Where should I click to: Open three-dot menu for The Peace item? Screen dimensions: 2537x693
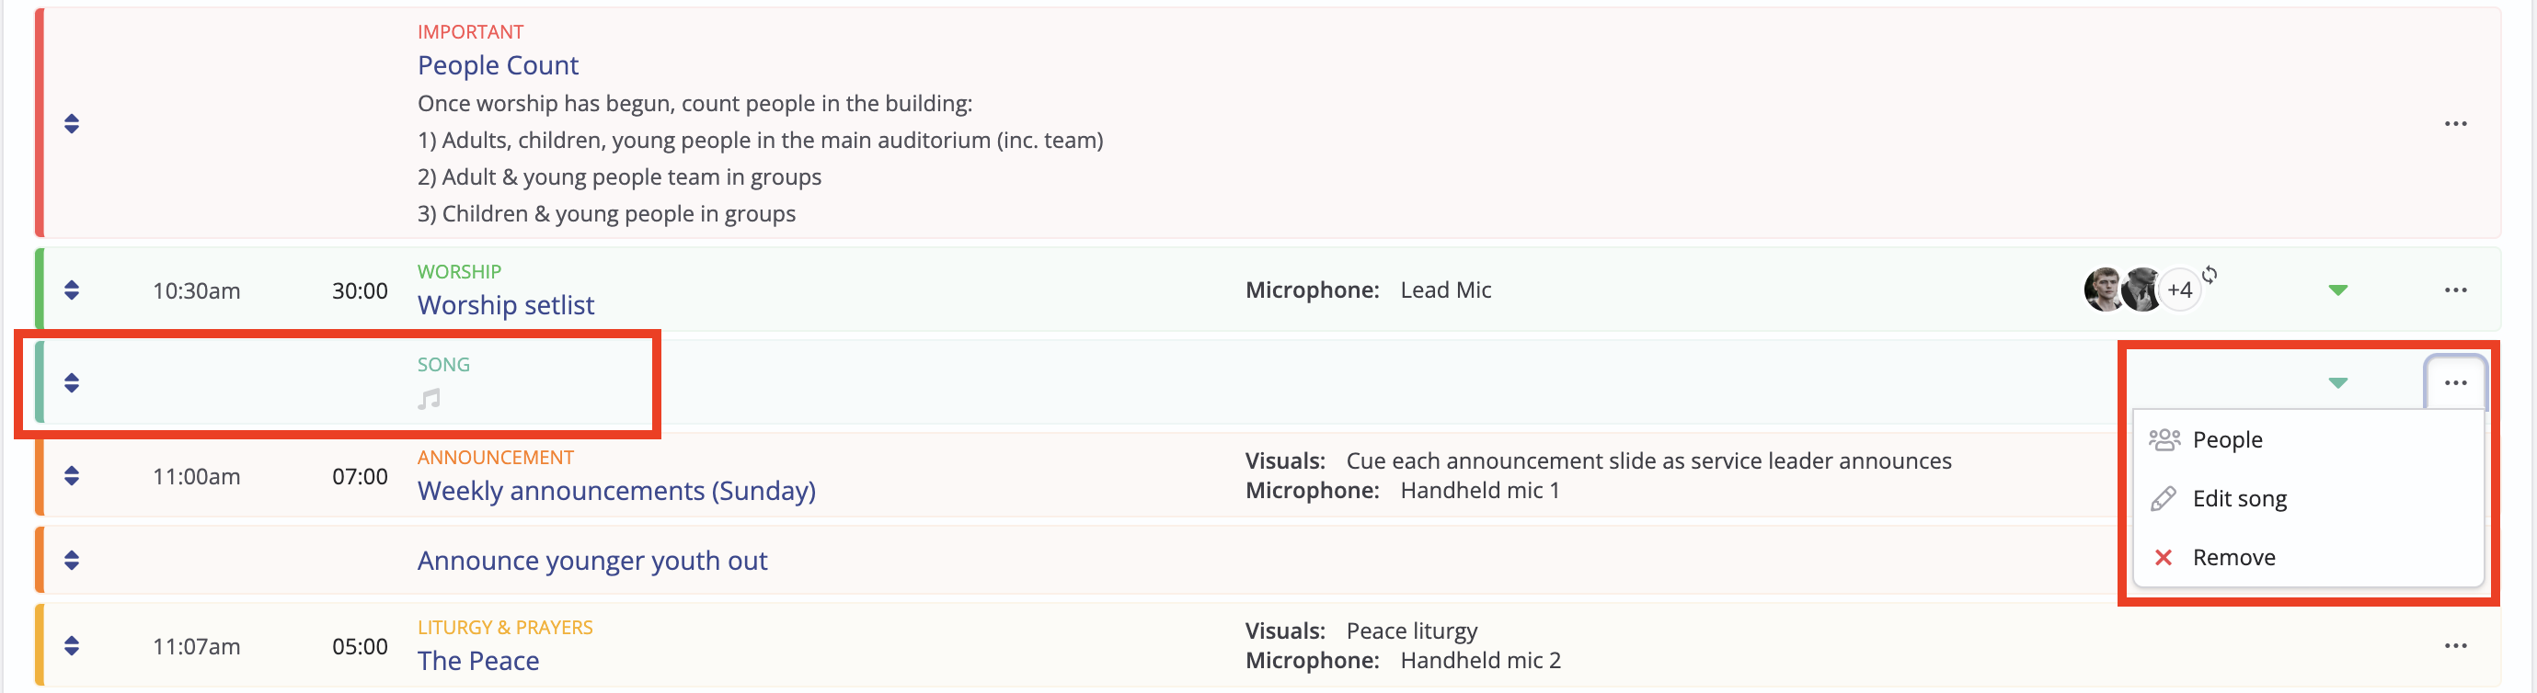coord(2455,647)
